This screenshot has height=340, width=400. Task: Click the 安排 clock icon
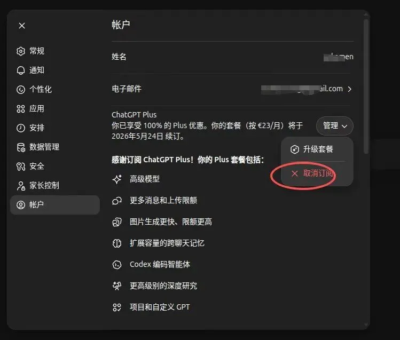21,128
